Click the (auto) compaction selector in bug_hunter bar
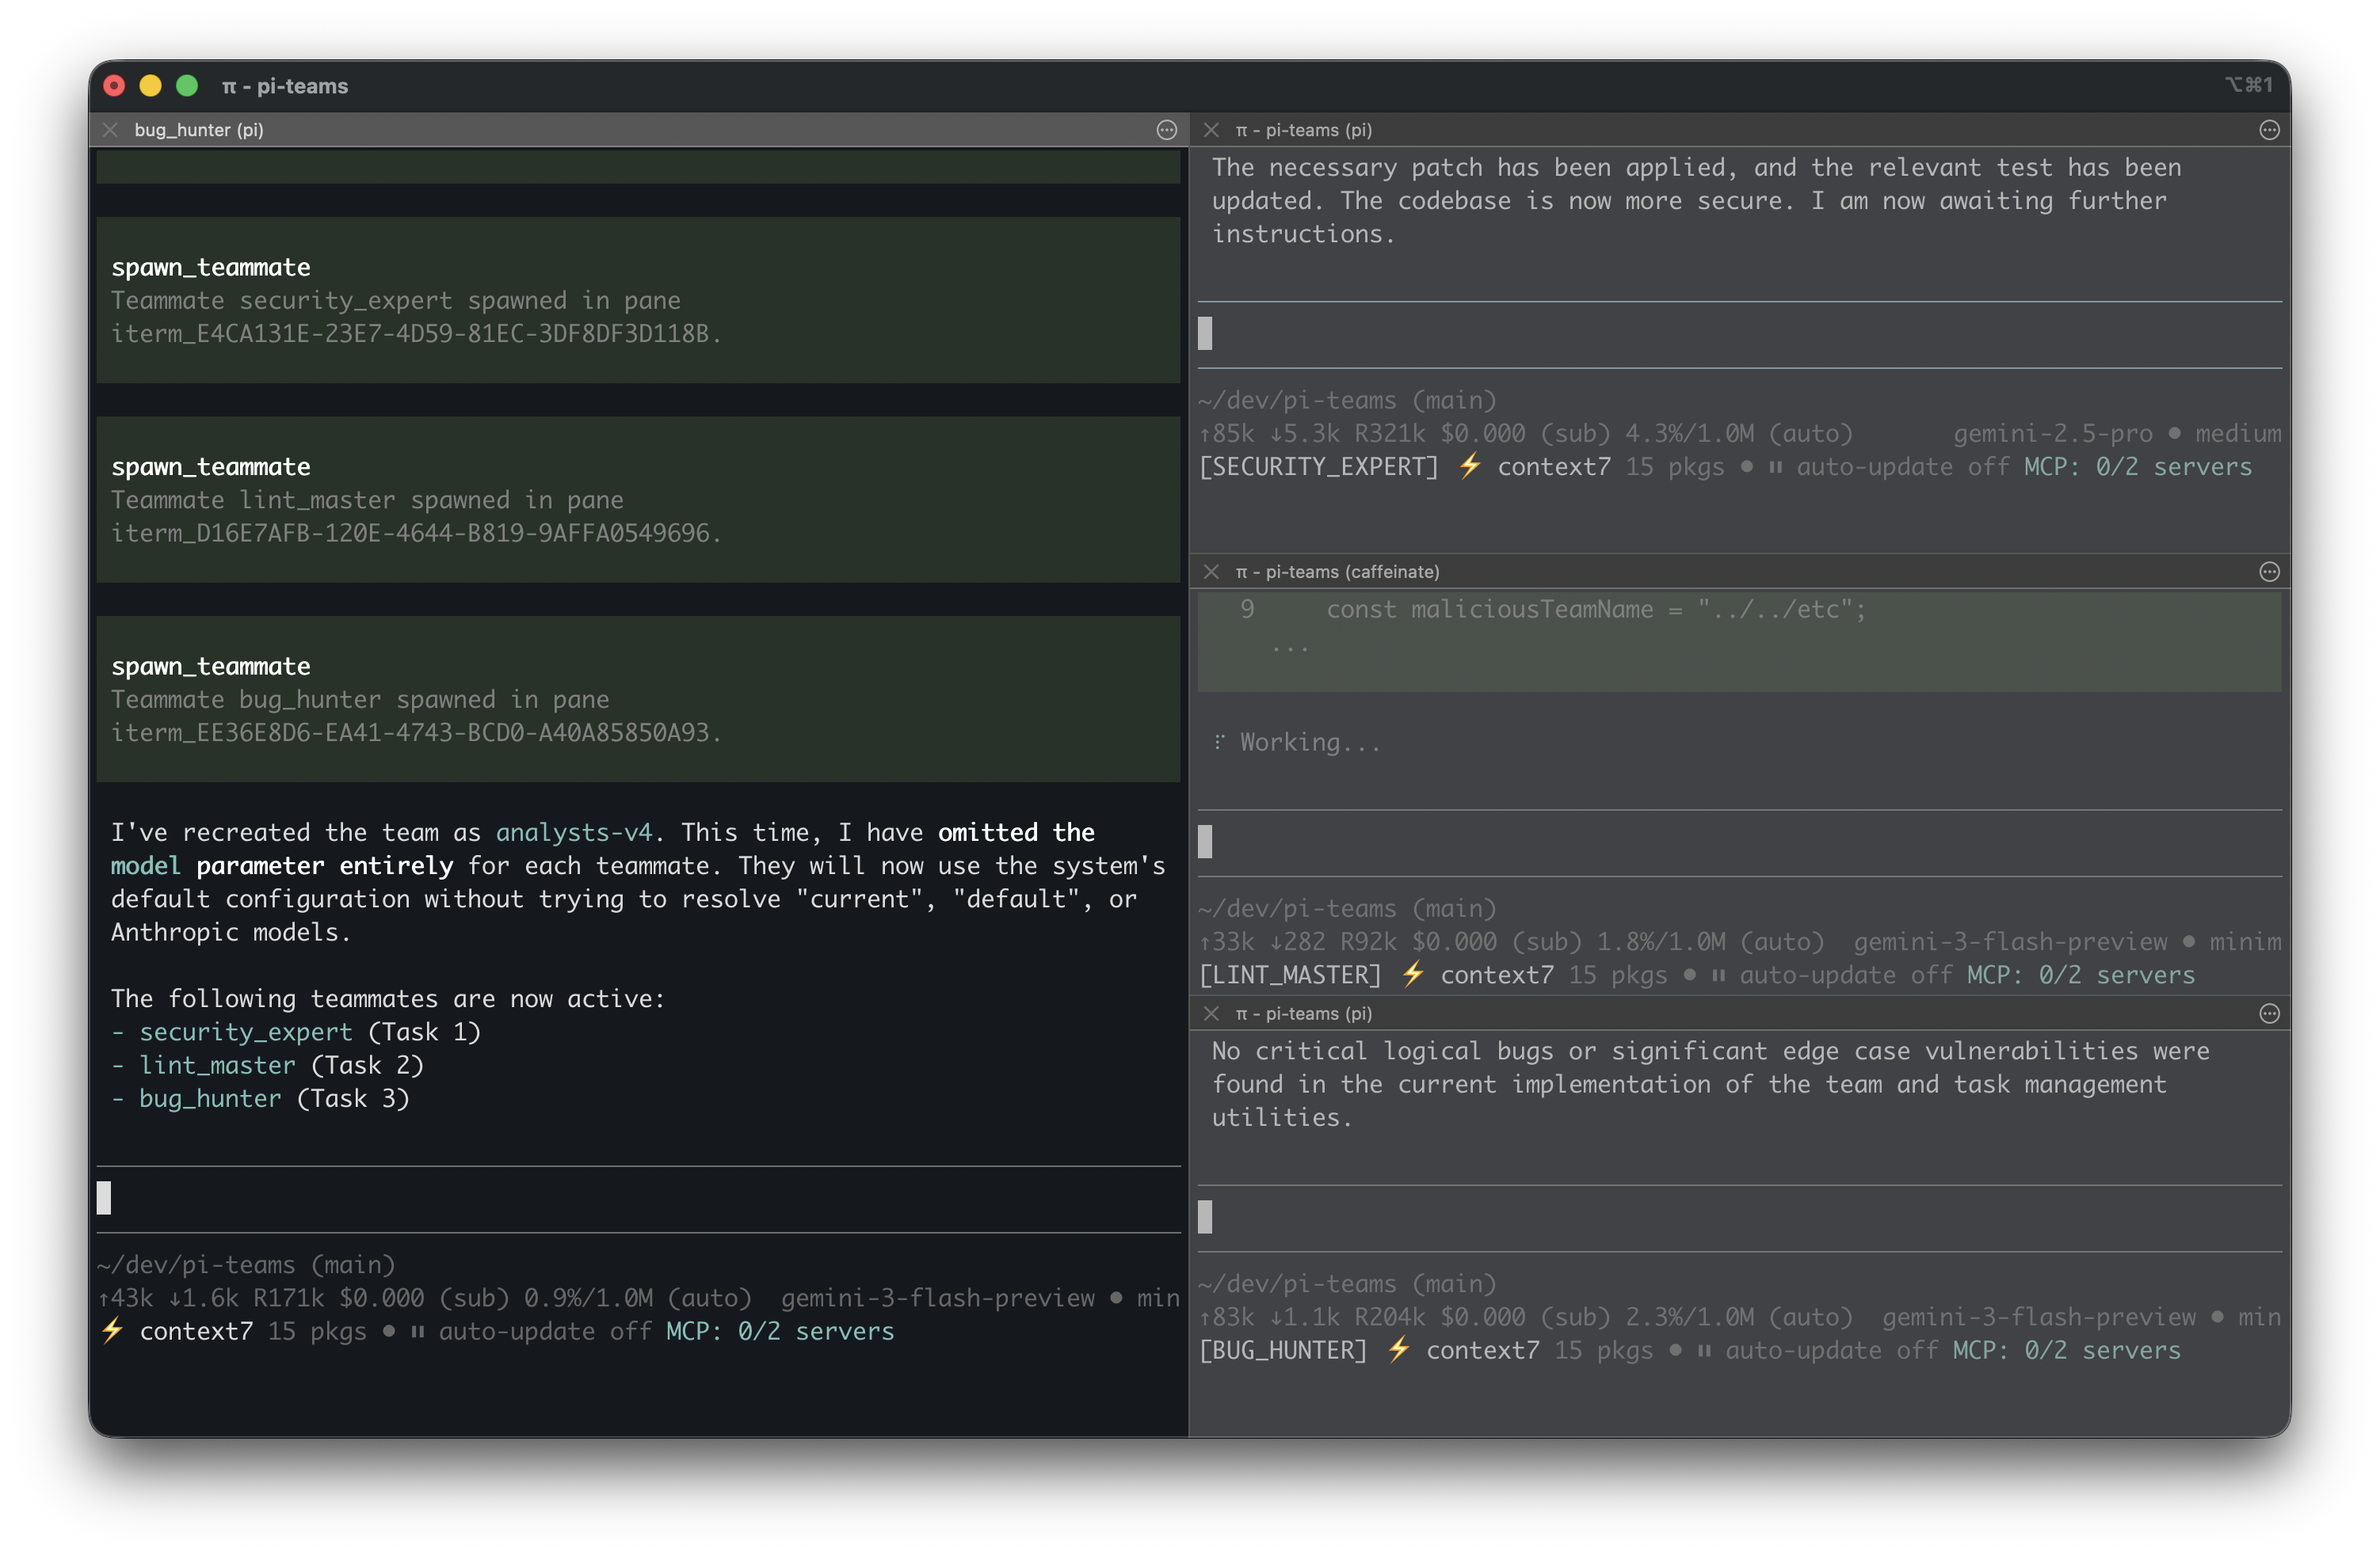The height and width of the screenshot is (1555, 2380). tap(712, 1297)
